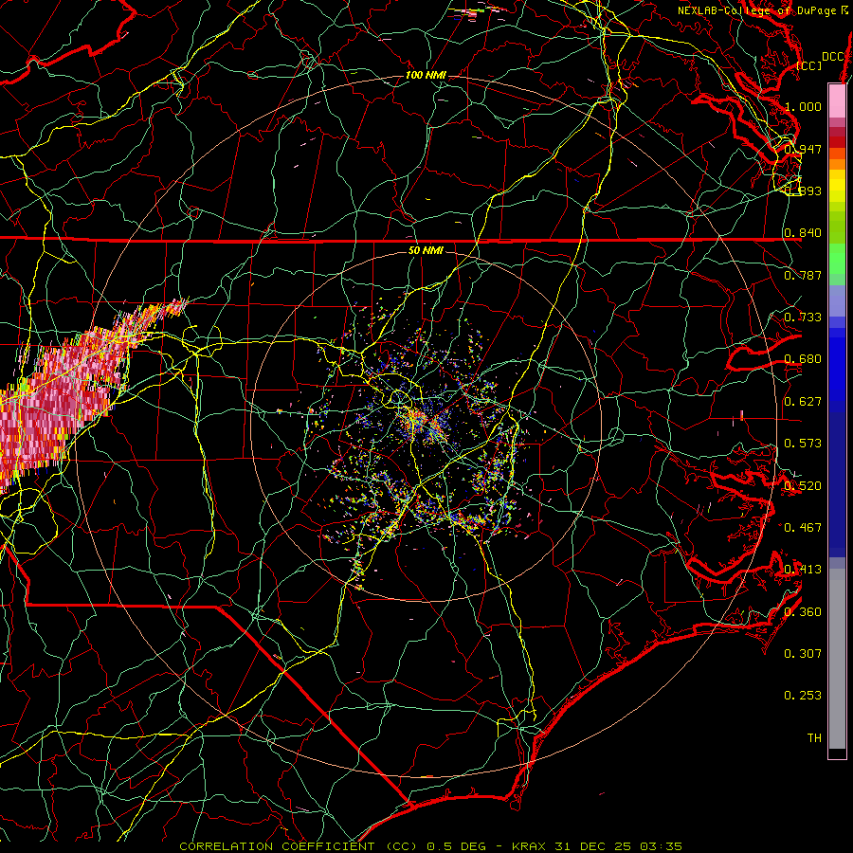Click the 100 NMI range ring label
The width and height of the screenshot is (853, 853).
tap(426, 75)
